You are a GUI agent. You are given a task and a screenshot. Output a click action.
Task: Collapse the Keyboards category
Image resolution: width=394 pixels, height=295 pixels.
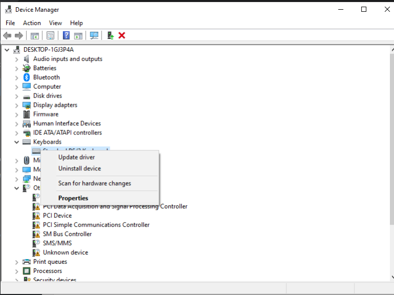click(16, 142)
